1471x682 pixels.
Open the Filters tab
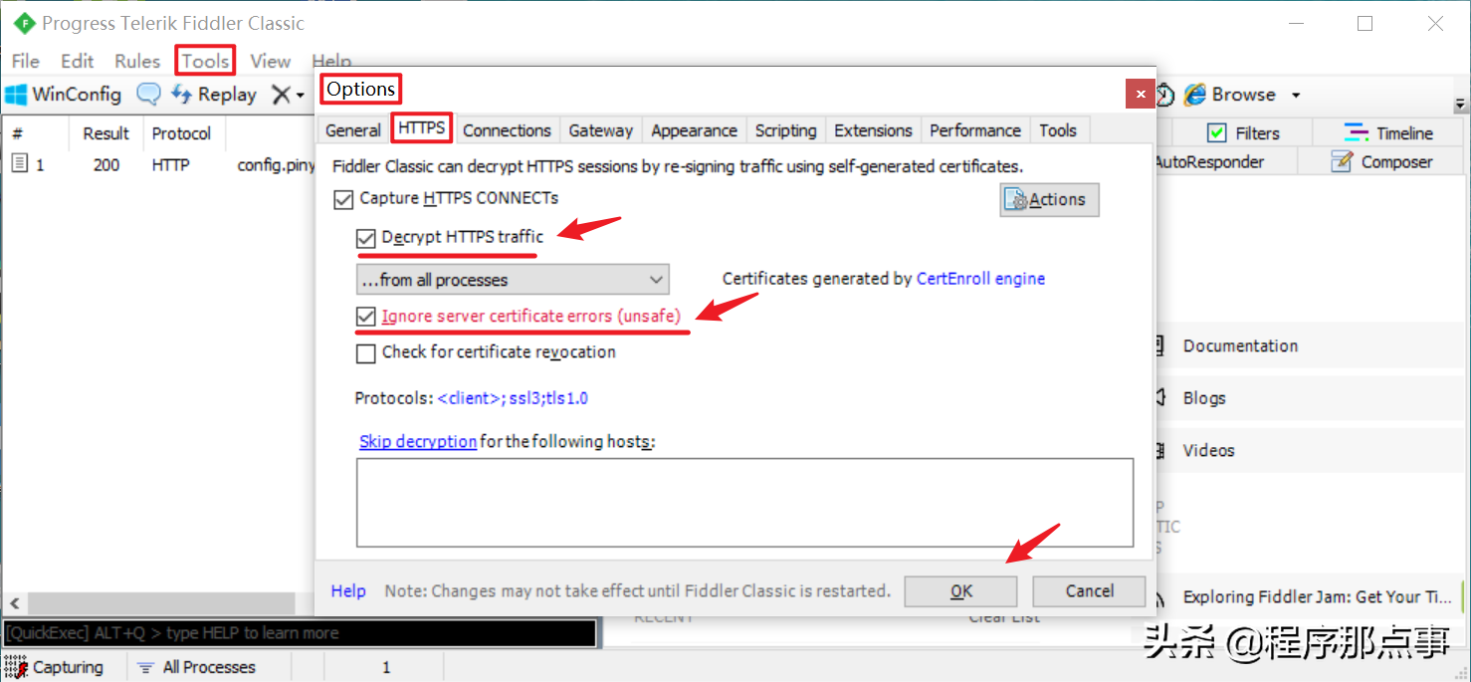[1242, 132]
